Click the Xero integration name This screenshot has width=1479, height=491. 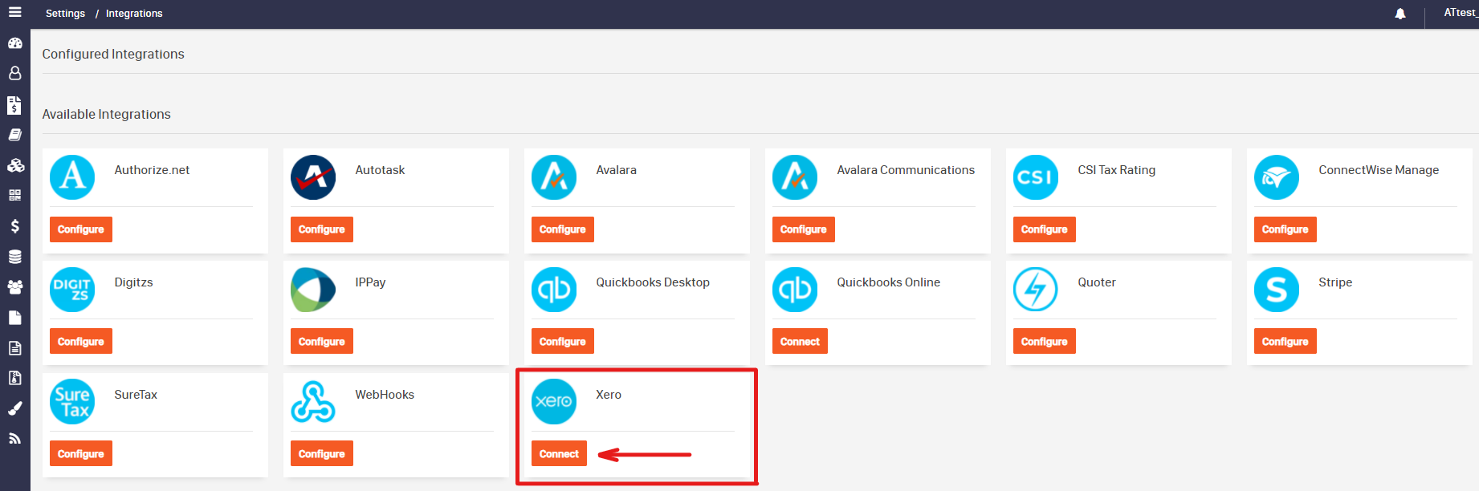tap(609, 395)
